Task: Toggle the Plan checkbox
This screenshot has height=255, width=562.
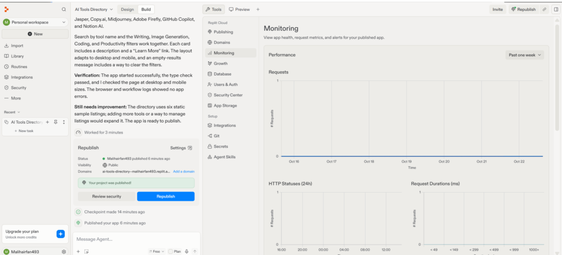Action: [171, 251]
